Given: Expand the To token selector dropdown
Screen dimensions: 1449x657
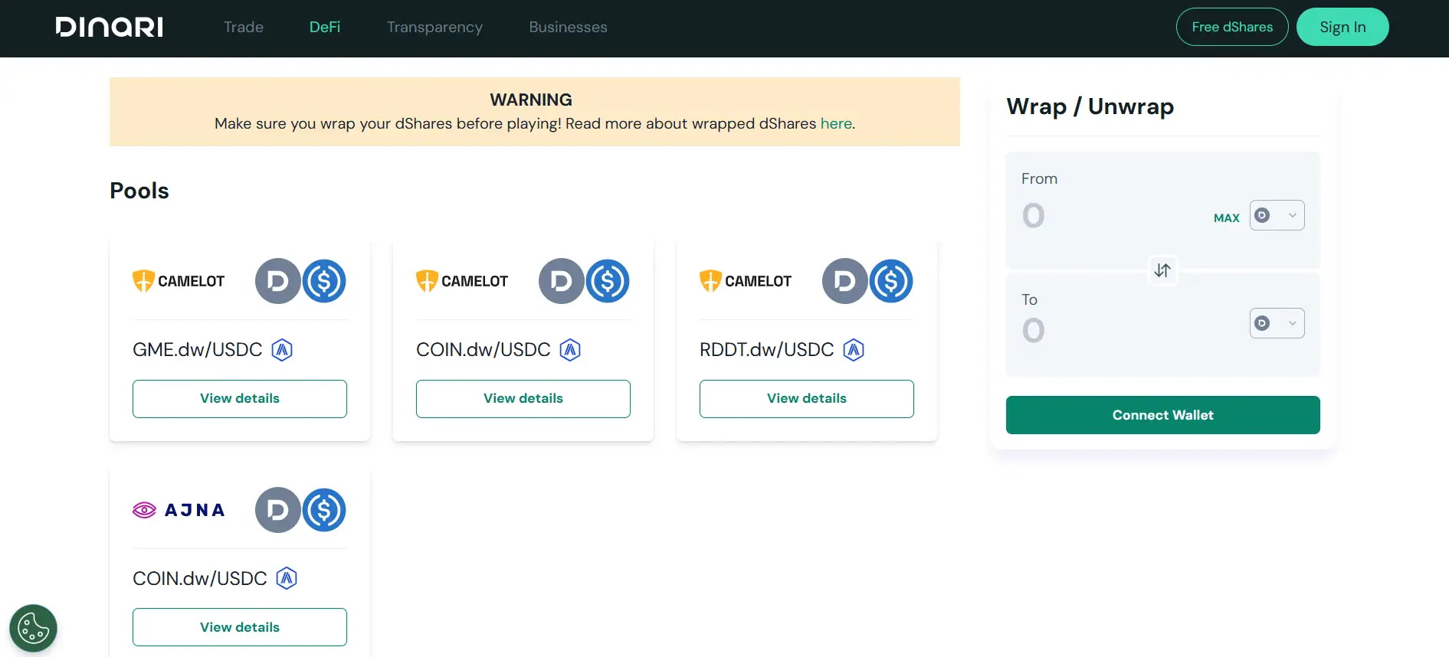Looking at the screenshot, I should 1277,323.
